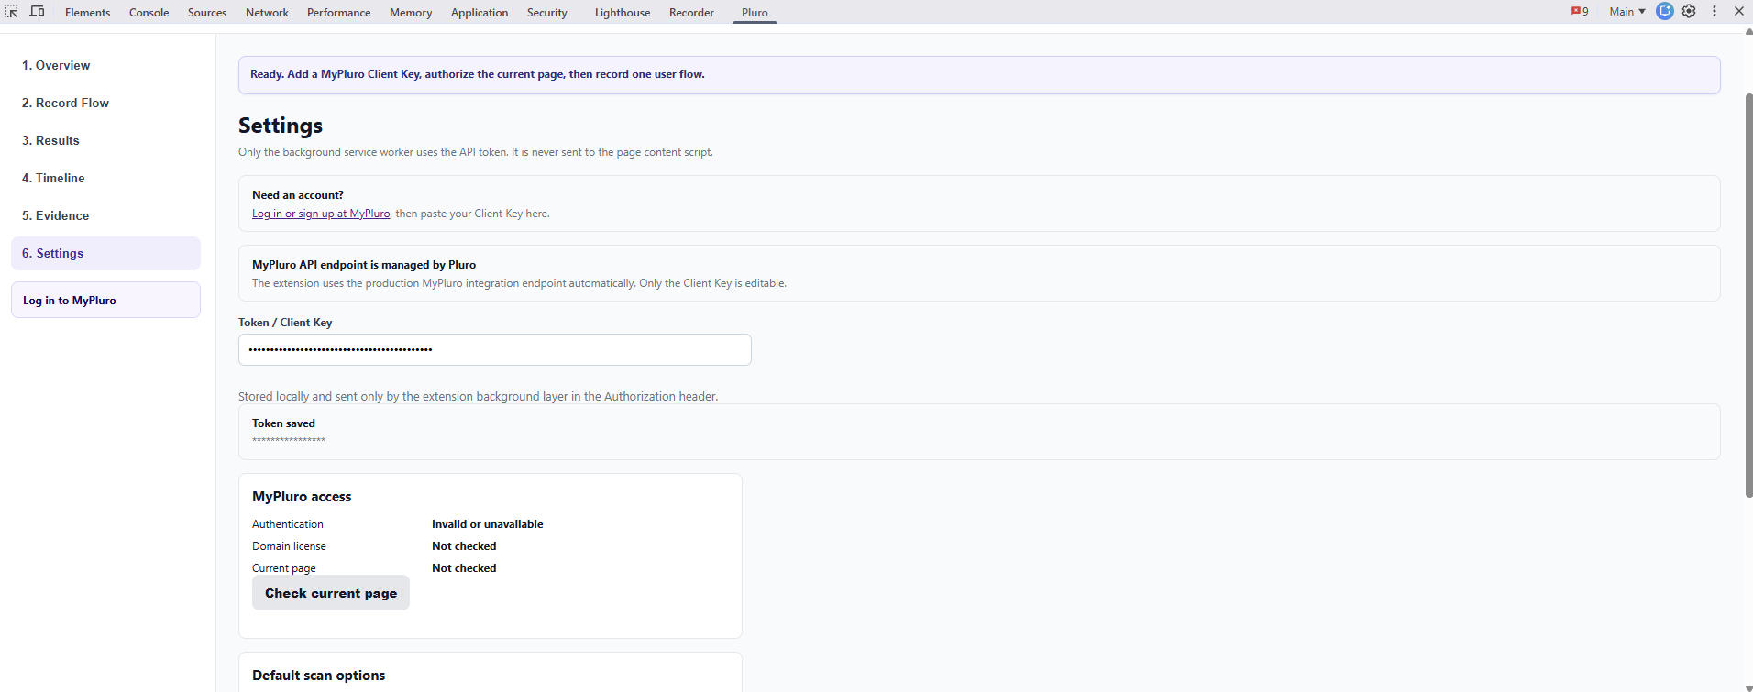Click the MyPluro API endpoint is managed text
This screenshot has height=692, width=1753.
[x=364, y=265]
